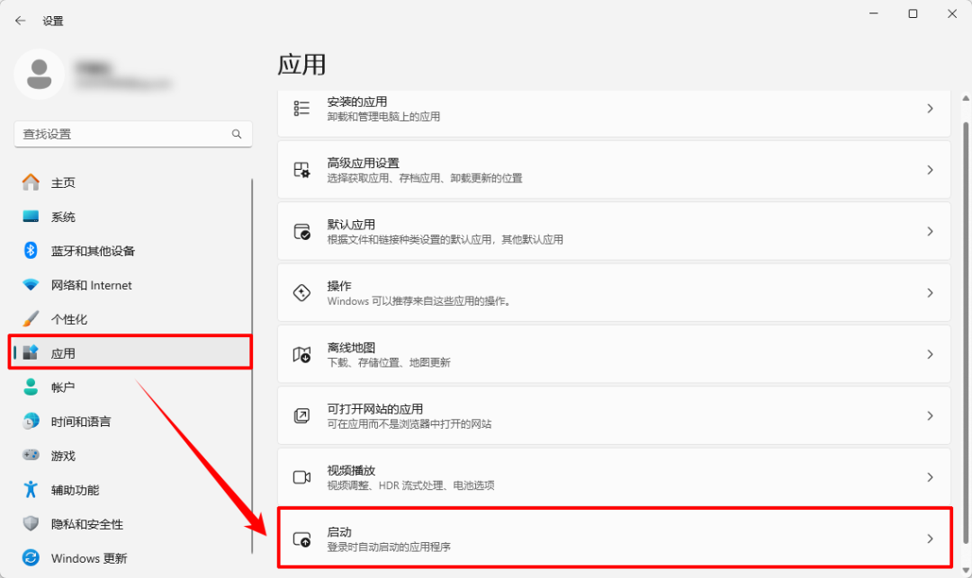
Task: Click the search magnifier icon
Action: point(237,134)
